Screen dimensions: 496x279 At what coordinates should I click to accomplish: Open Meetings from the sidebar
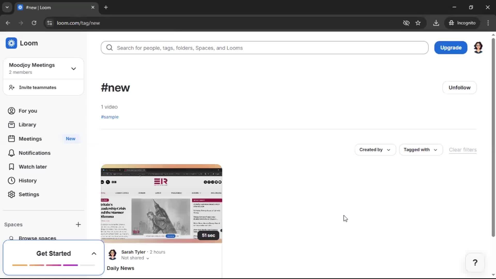coord(31,139)
